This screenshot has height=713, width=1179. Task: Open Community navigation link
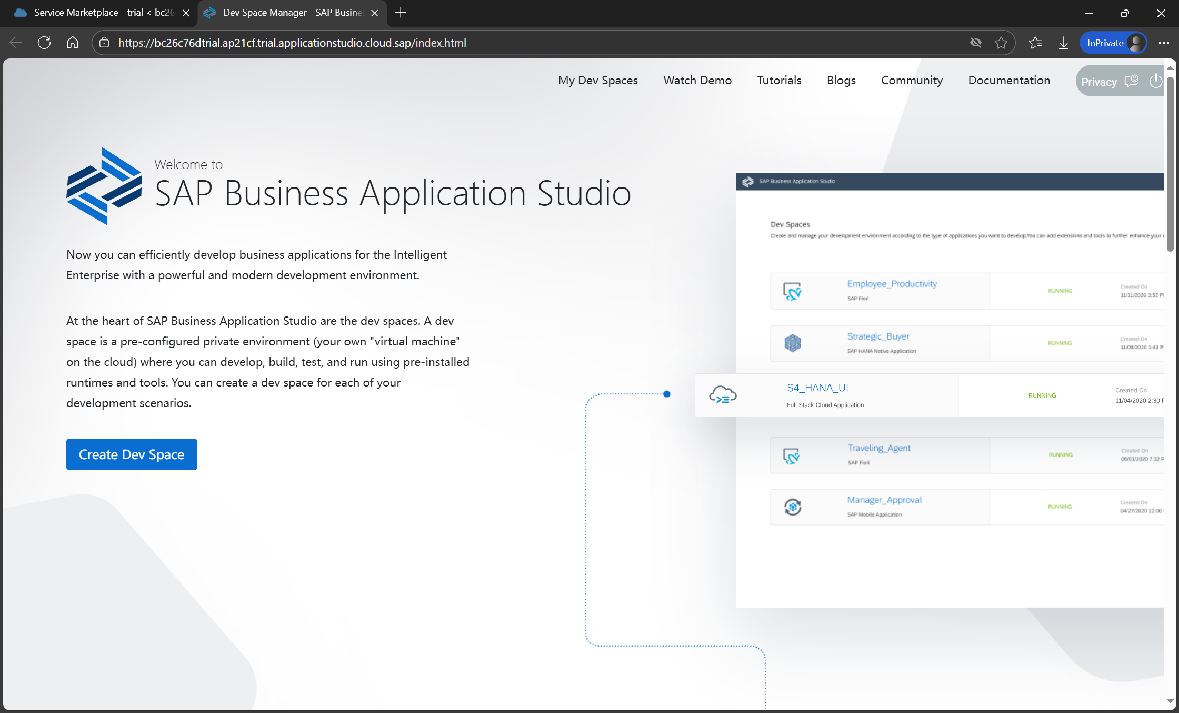pos(912,80)
